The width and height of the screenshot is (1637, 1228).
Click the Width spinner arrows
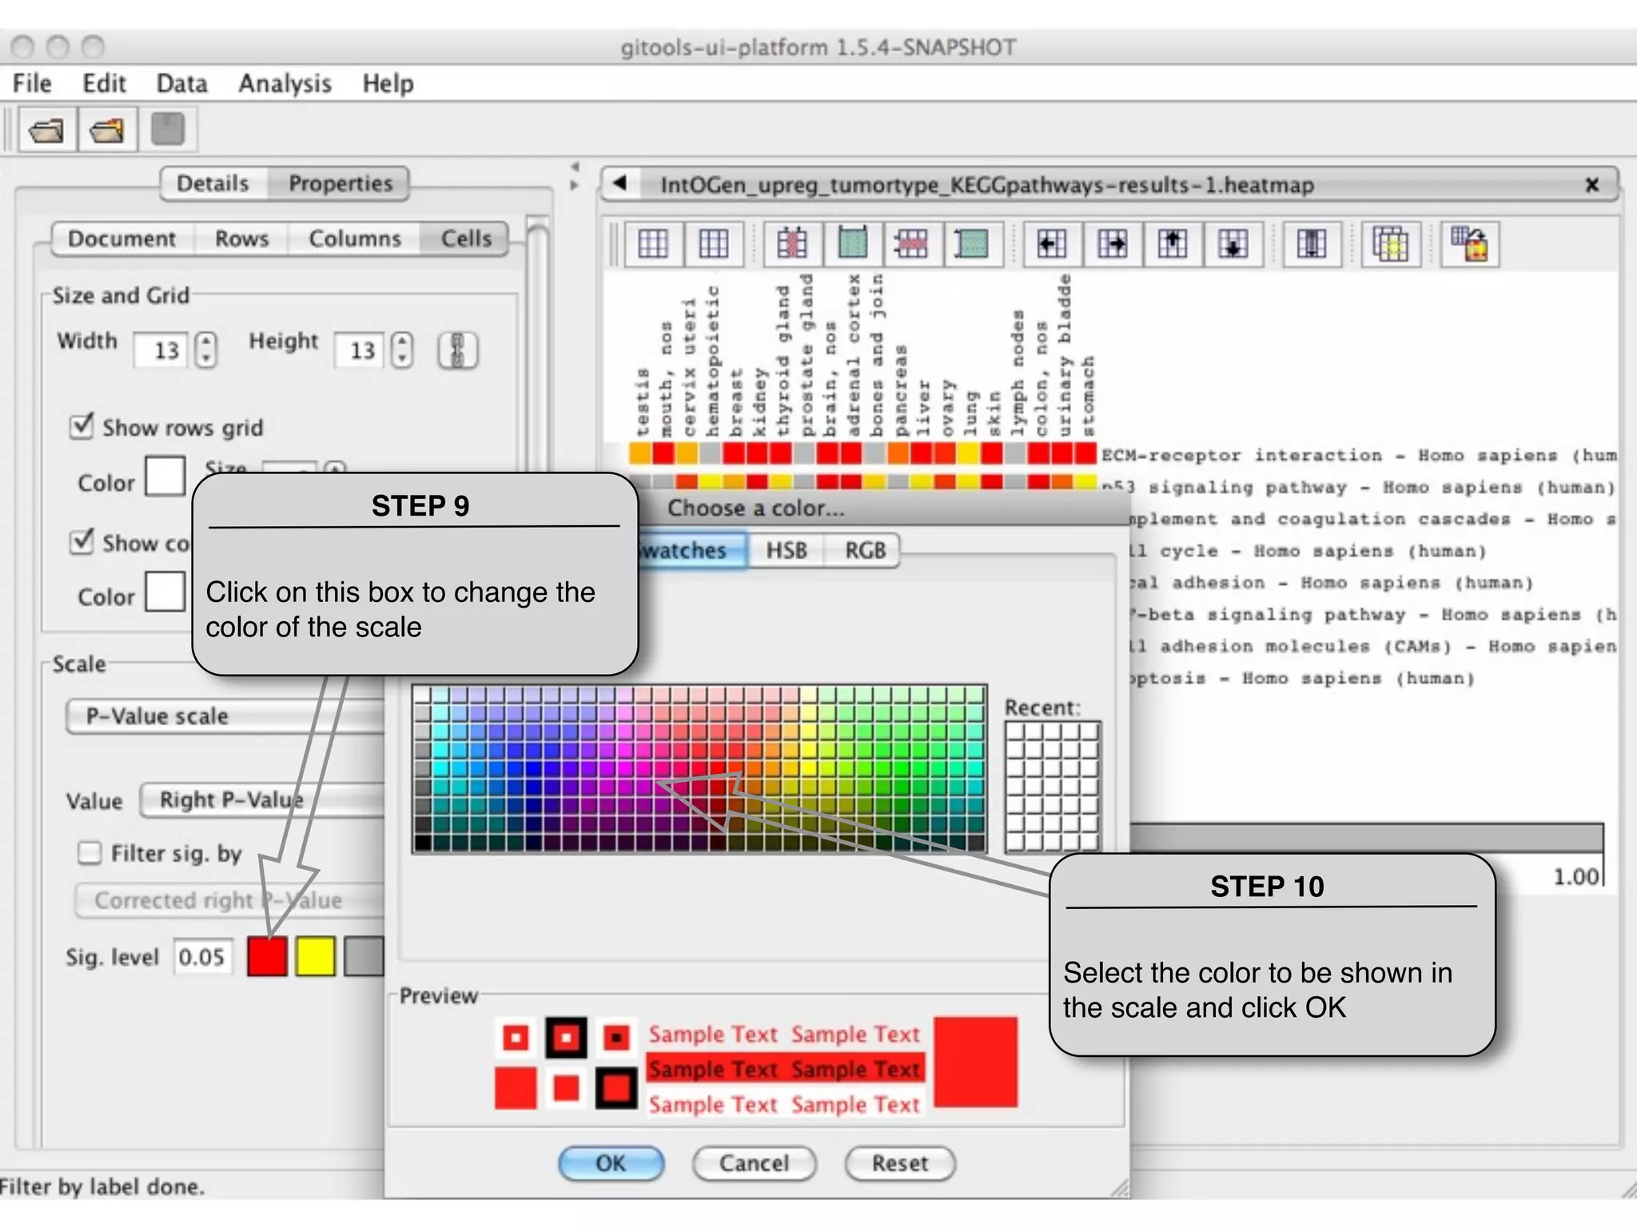(206, 350)
